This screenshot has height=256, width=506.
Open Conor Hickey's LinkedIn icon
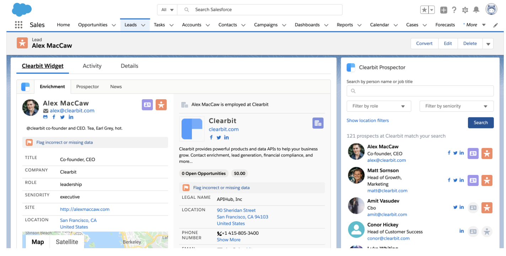click(x=462, y=231)
